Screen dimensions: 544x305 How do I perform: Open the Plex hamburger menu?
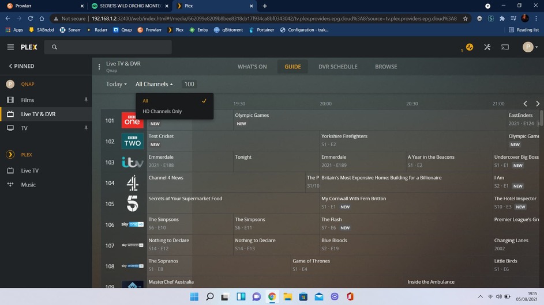pos(10,47)
